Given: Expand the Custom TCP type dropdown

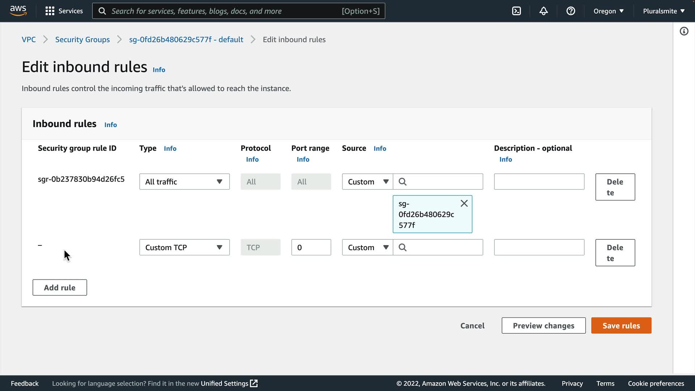Looking at the screenshot, I should point(184,247).
